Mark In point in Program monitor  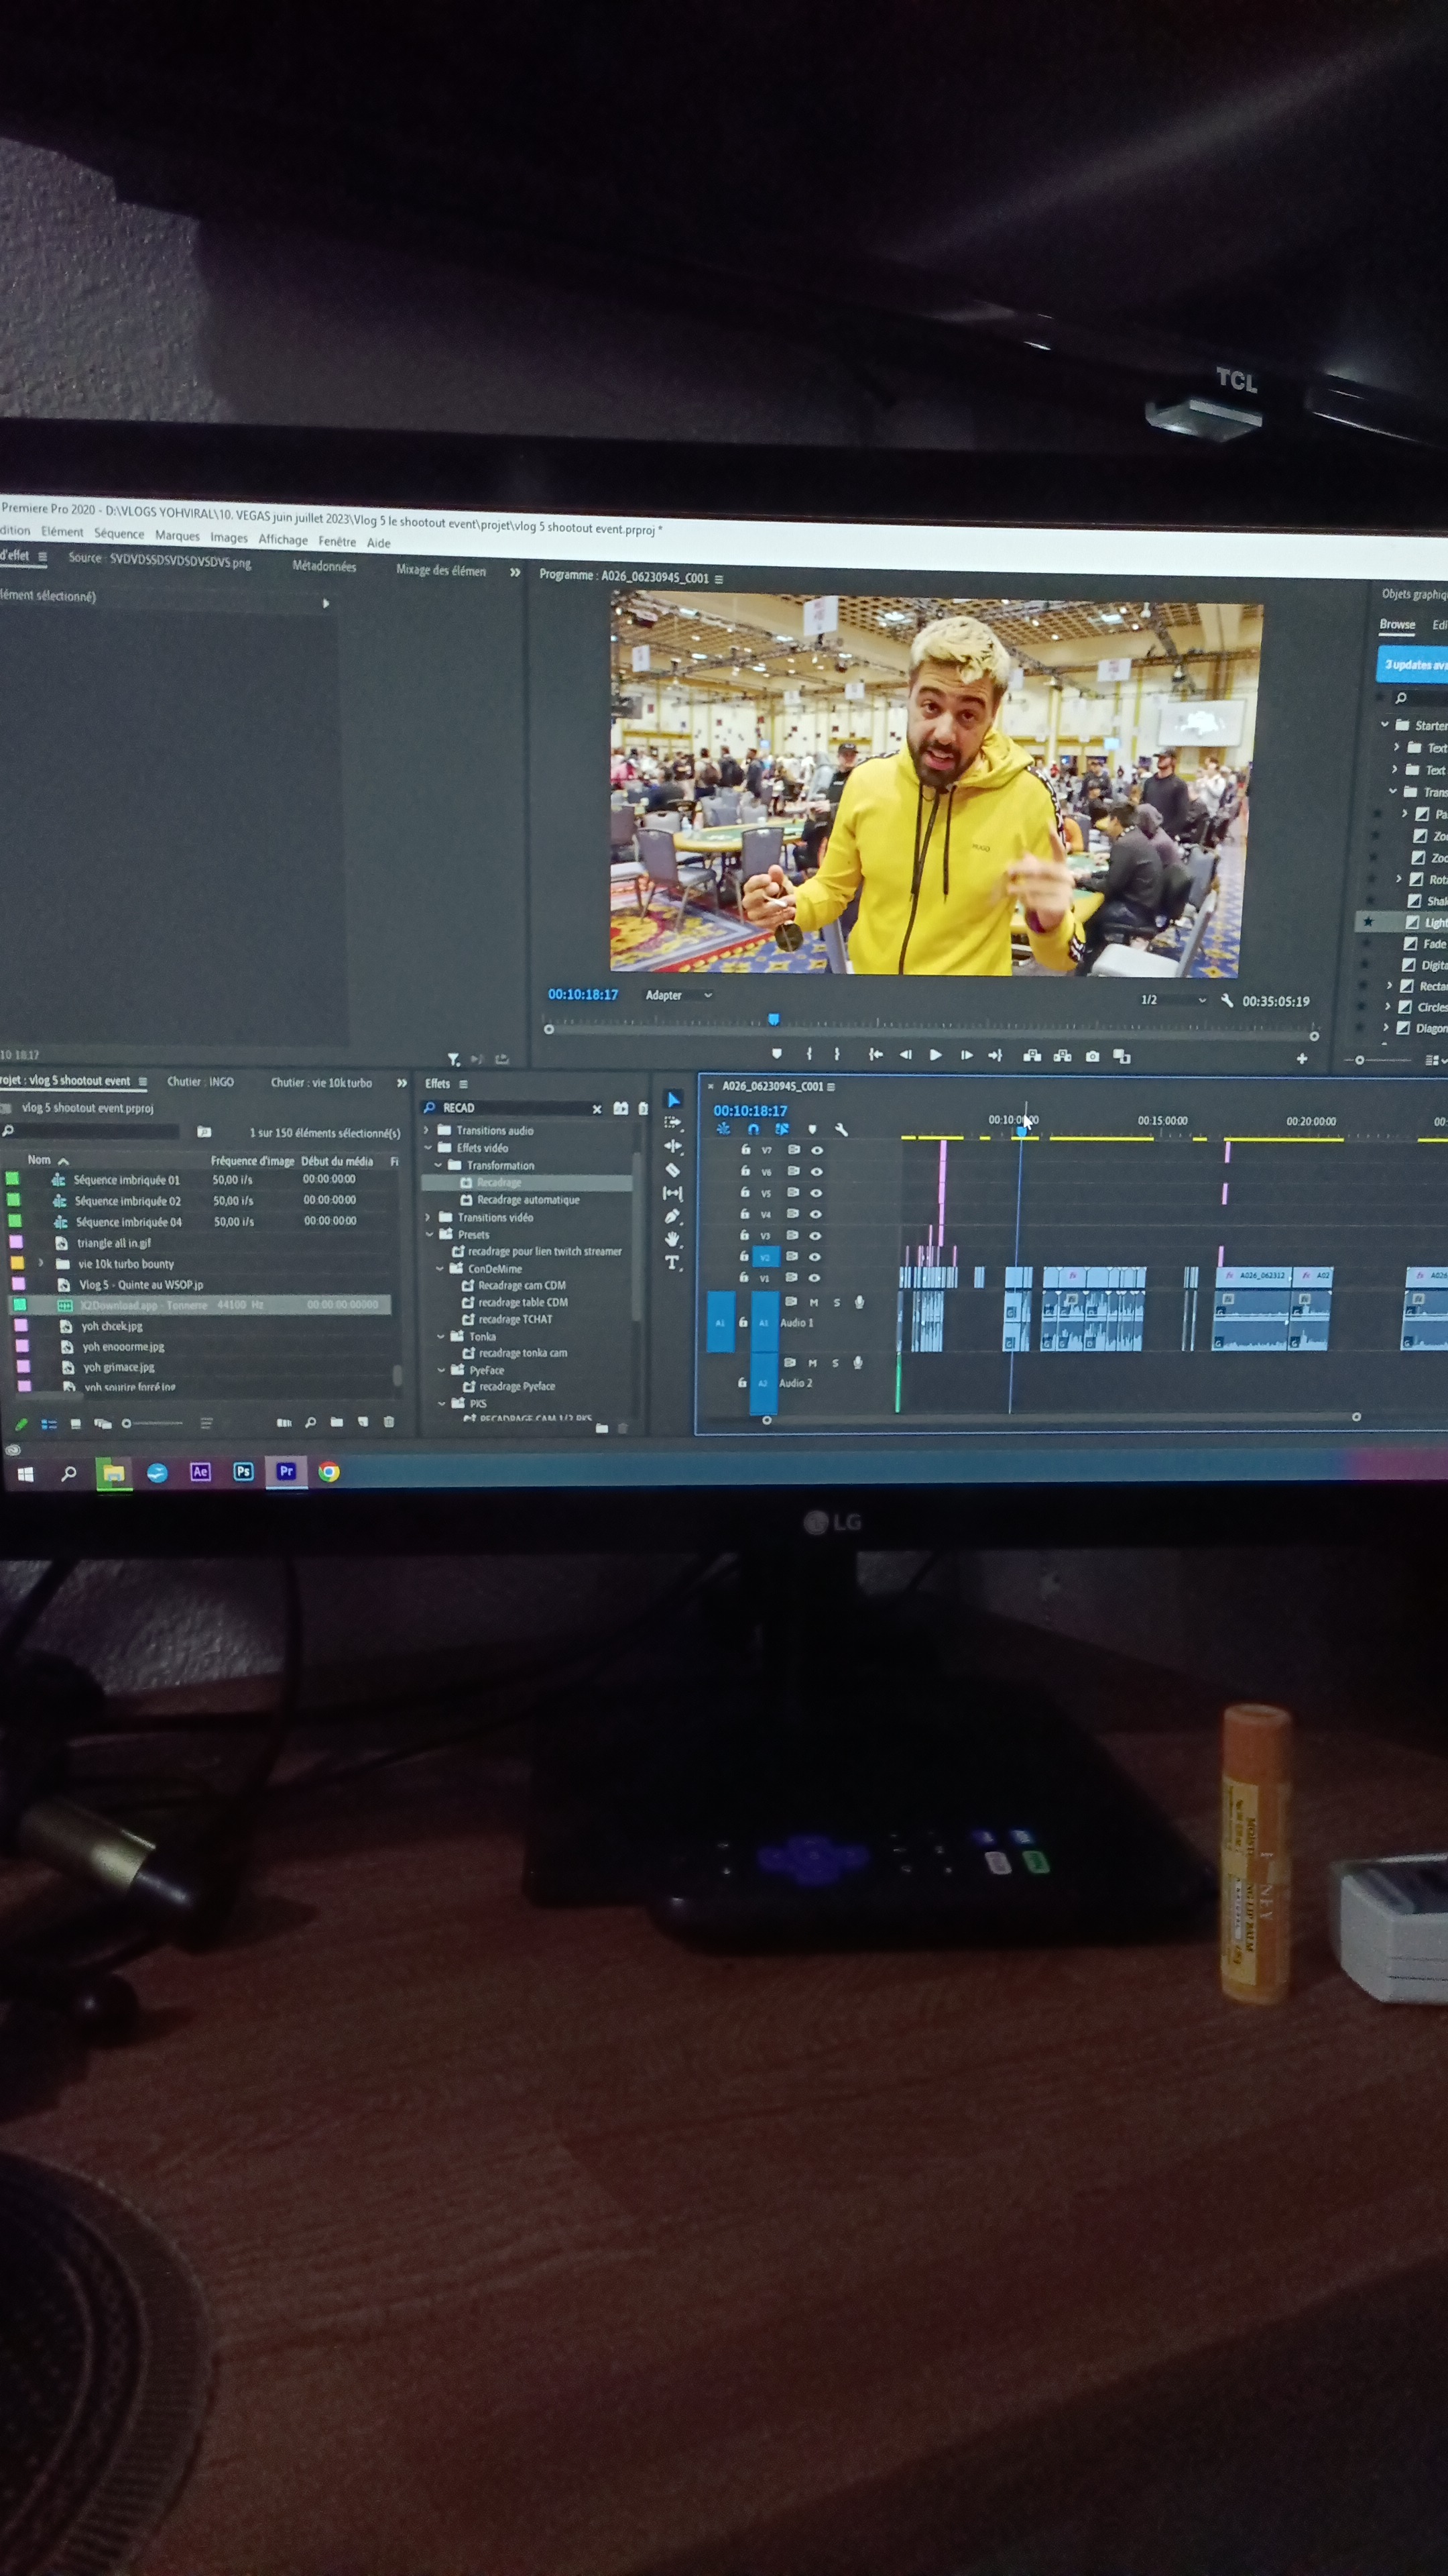click(808, 1053)
